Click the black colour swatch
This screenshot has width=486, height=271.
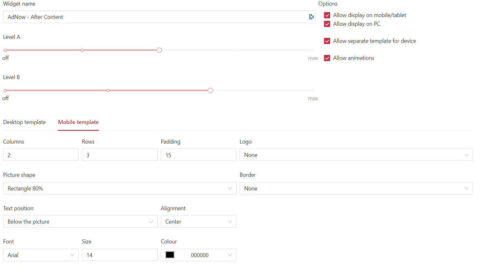coord(170,255)
